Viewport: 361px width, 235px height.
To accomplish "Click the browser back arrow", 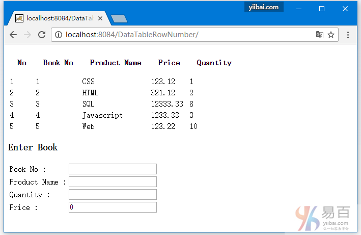I will (13, 35).
